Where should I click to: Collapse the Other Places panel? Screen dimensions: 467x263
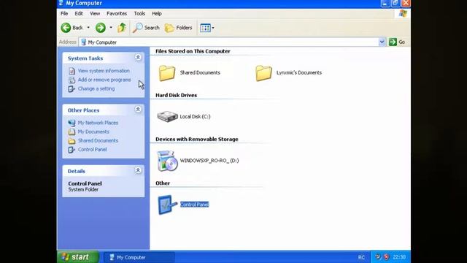coord(138,110)
